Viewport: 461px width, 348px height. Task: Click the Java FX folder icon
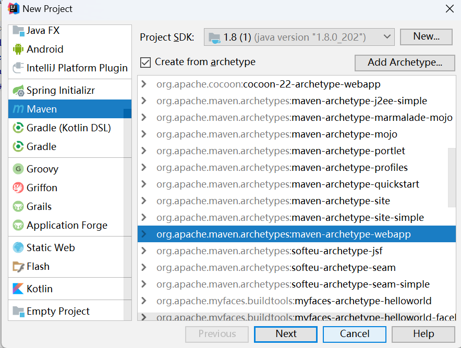point(19,31)
